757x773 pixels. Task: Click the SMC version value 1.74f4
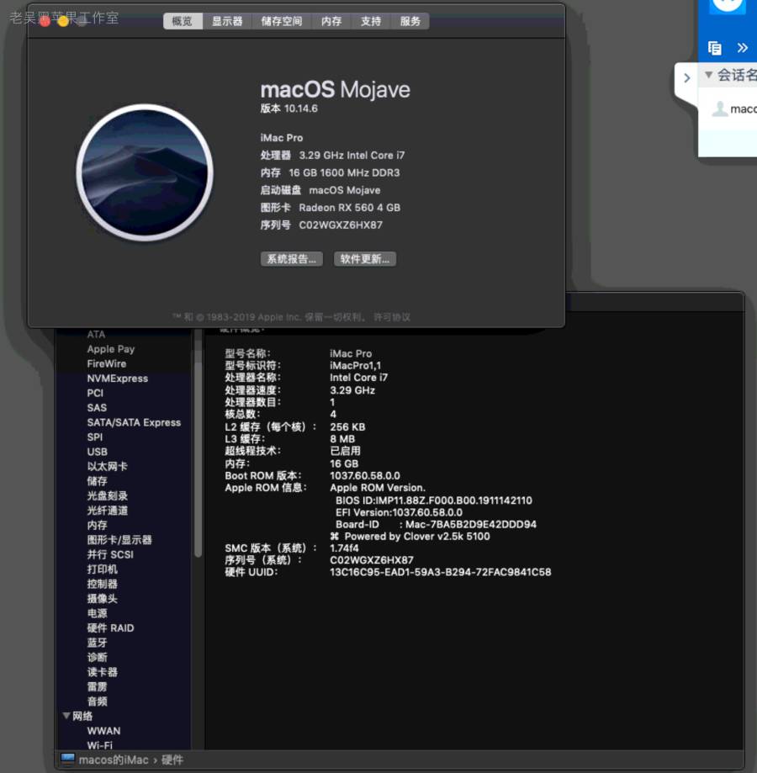344,548
